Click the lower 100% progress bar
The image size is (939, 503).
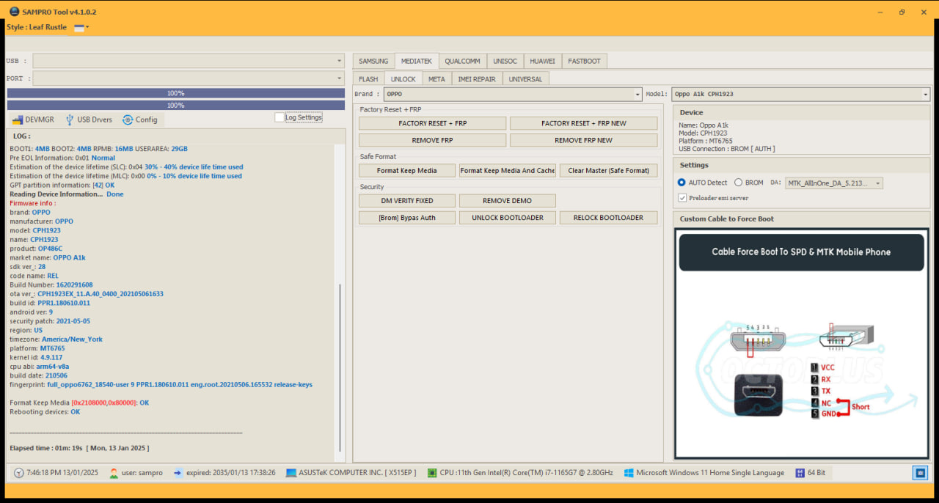point(176,105)
